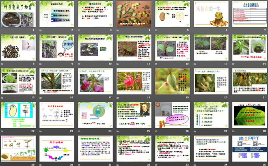Click the animation star icon under slide 3
This screenshot has width=268, height=166.
[x=79, y=30]
